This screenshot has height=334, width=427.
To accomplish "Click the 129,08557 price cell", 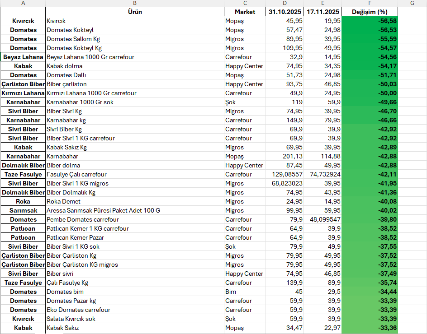I will pyautogui.click(x=285, y=174).
